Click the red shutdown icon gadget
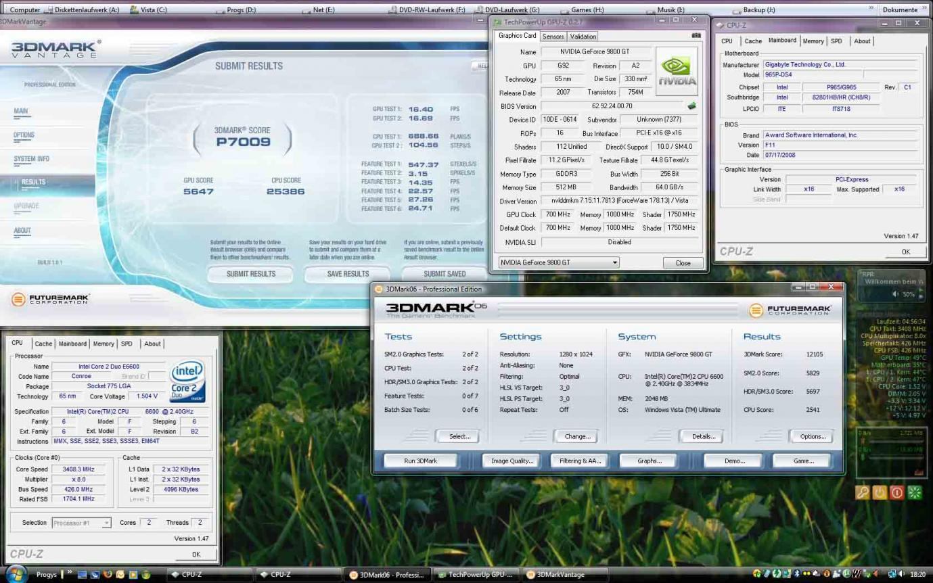Viewport: 933px width, 583px height. pos(897,492)
